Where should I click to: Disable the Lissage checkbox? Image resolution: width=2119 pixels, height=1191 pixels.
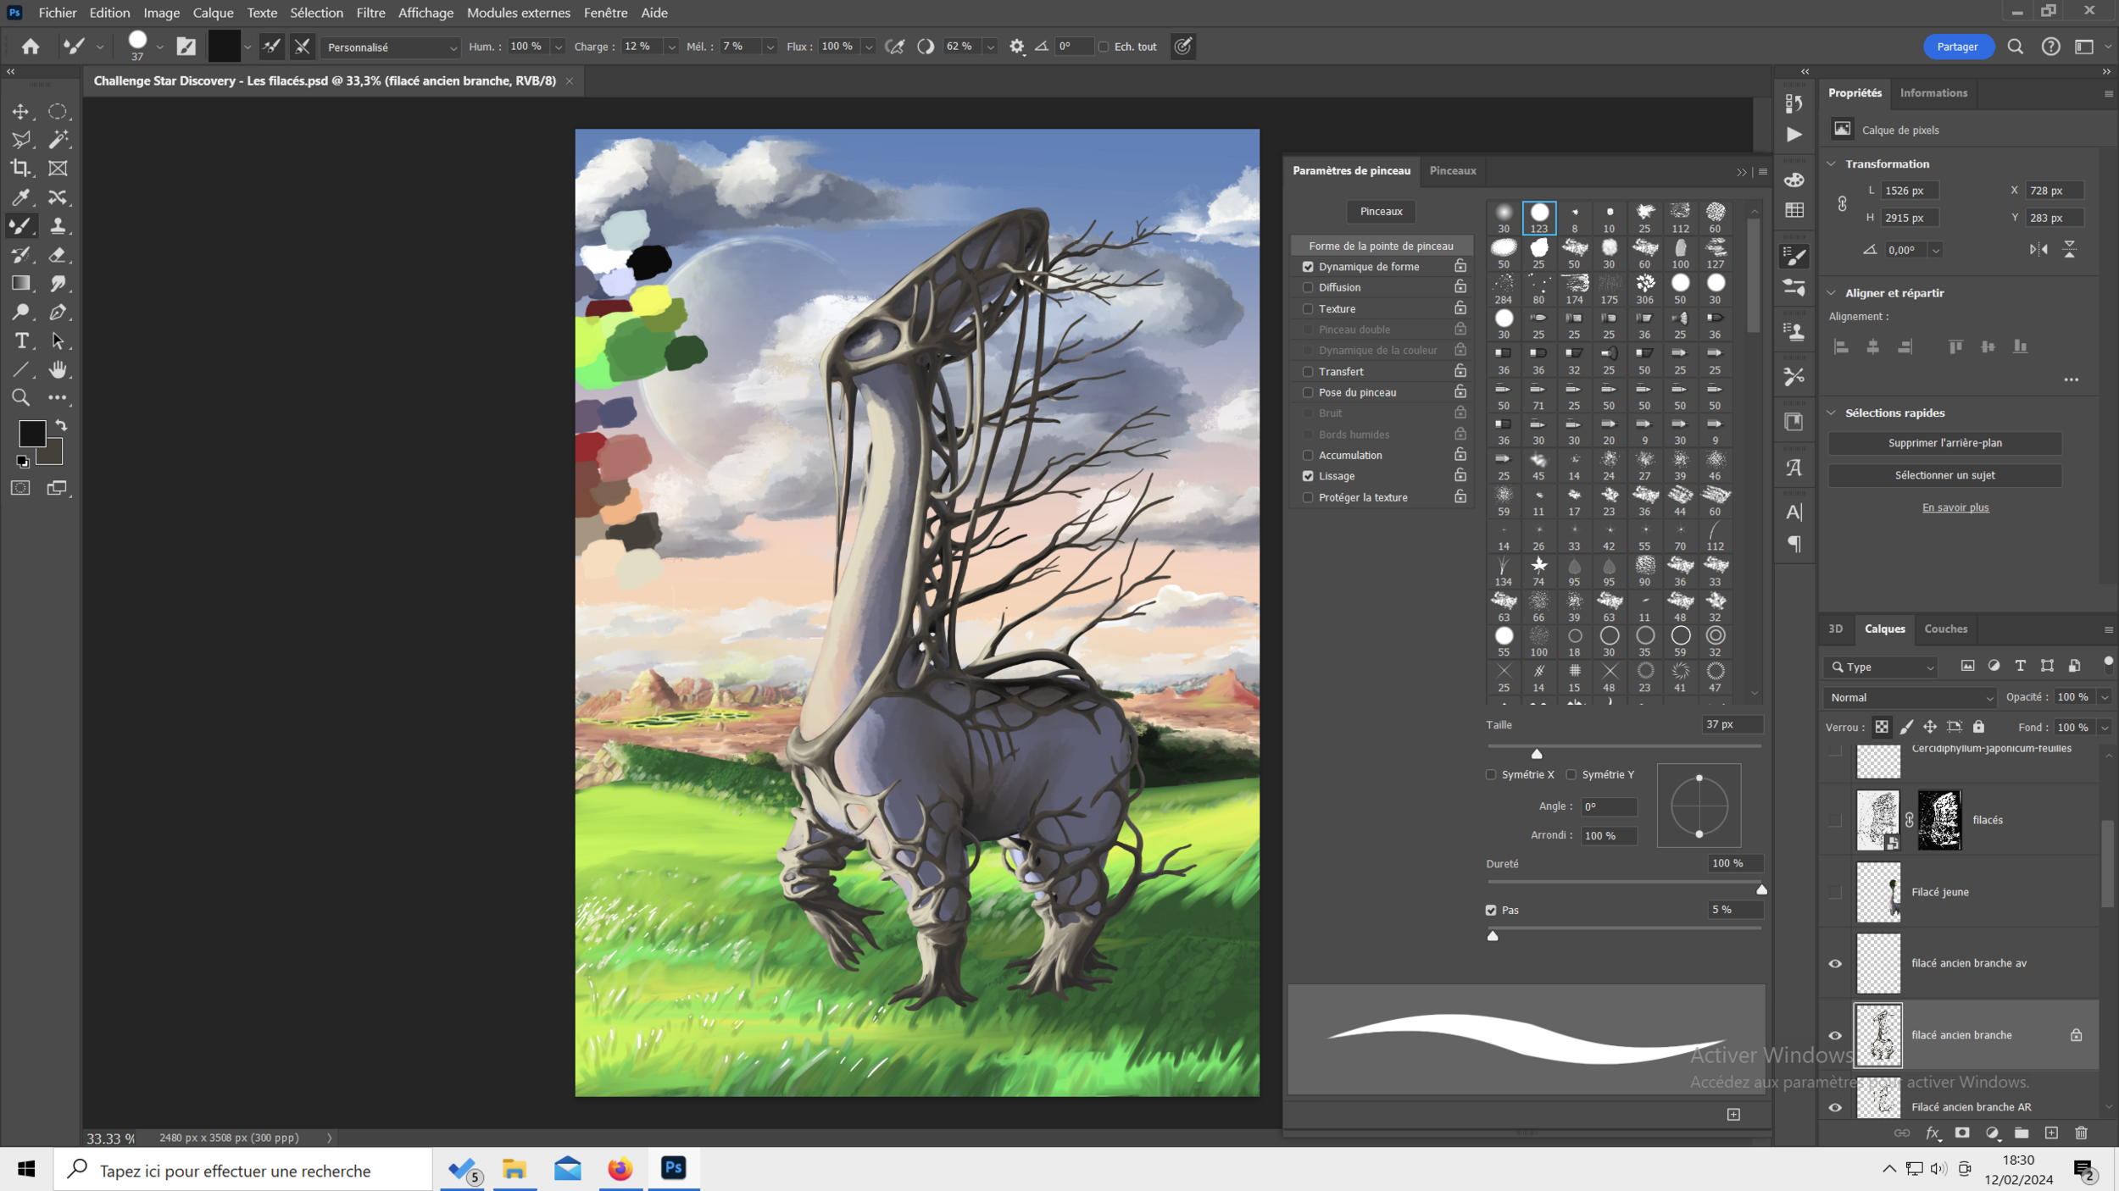click(x=1308, y=476)
